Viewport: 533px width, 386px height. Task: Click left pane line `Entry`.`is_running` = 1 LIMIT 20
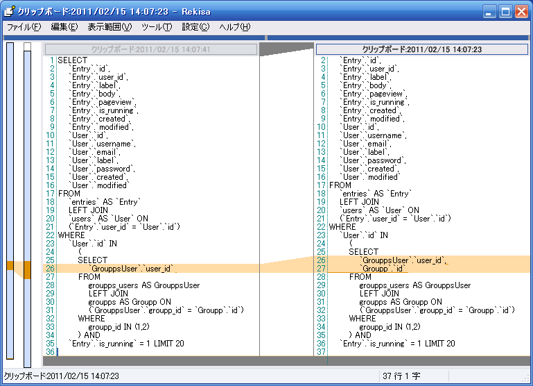(126, 344)
